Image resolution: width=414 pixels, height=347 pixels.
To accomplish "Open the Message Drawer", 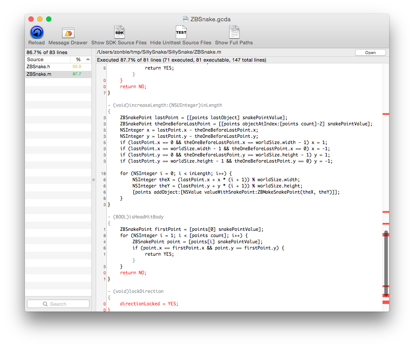I will (x=68, y=33).
